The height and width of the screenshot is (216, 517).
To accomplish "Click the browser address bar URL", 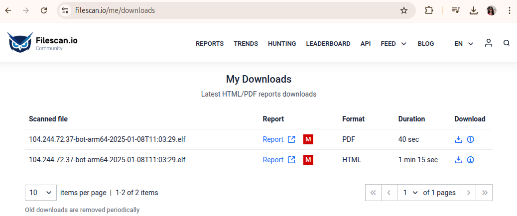I will 115,10.
